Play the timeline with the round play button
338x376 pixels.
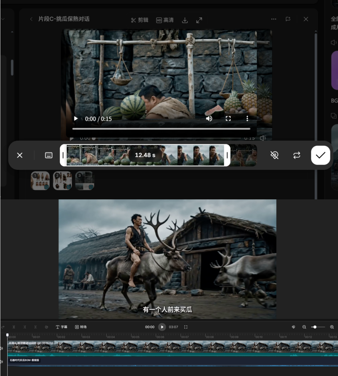coord(162,327)
